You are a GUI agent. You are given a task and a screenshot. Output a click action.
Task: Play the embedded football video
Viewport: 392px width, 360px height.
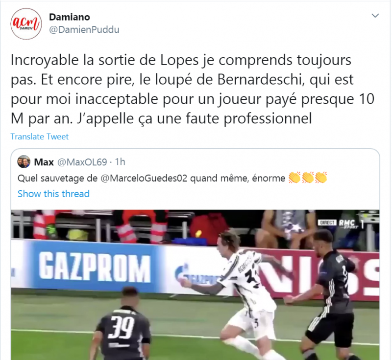click(x=195, y=285)
